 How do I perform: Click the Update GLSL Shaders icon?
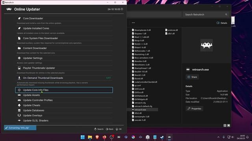[x=19, y=121]
